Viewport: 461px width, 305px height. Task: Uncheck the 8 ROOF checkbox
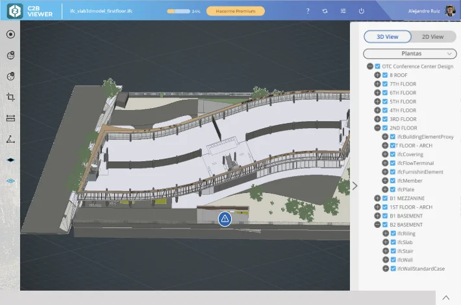click(385, 75)
